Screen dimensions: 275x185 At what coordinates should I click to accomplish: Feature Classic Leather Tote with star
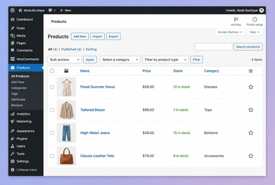tap(251, 156)
